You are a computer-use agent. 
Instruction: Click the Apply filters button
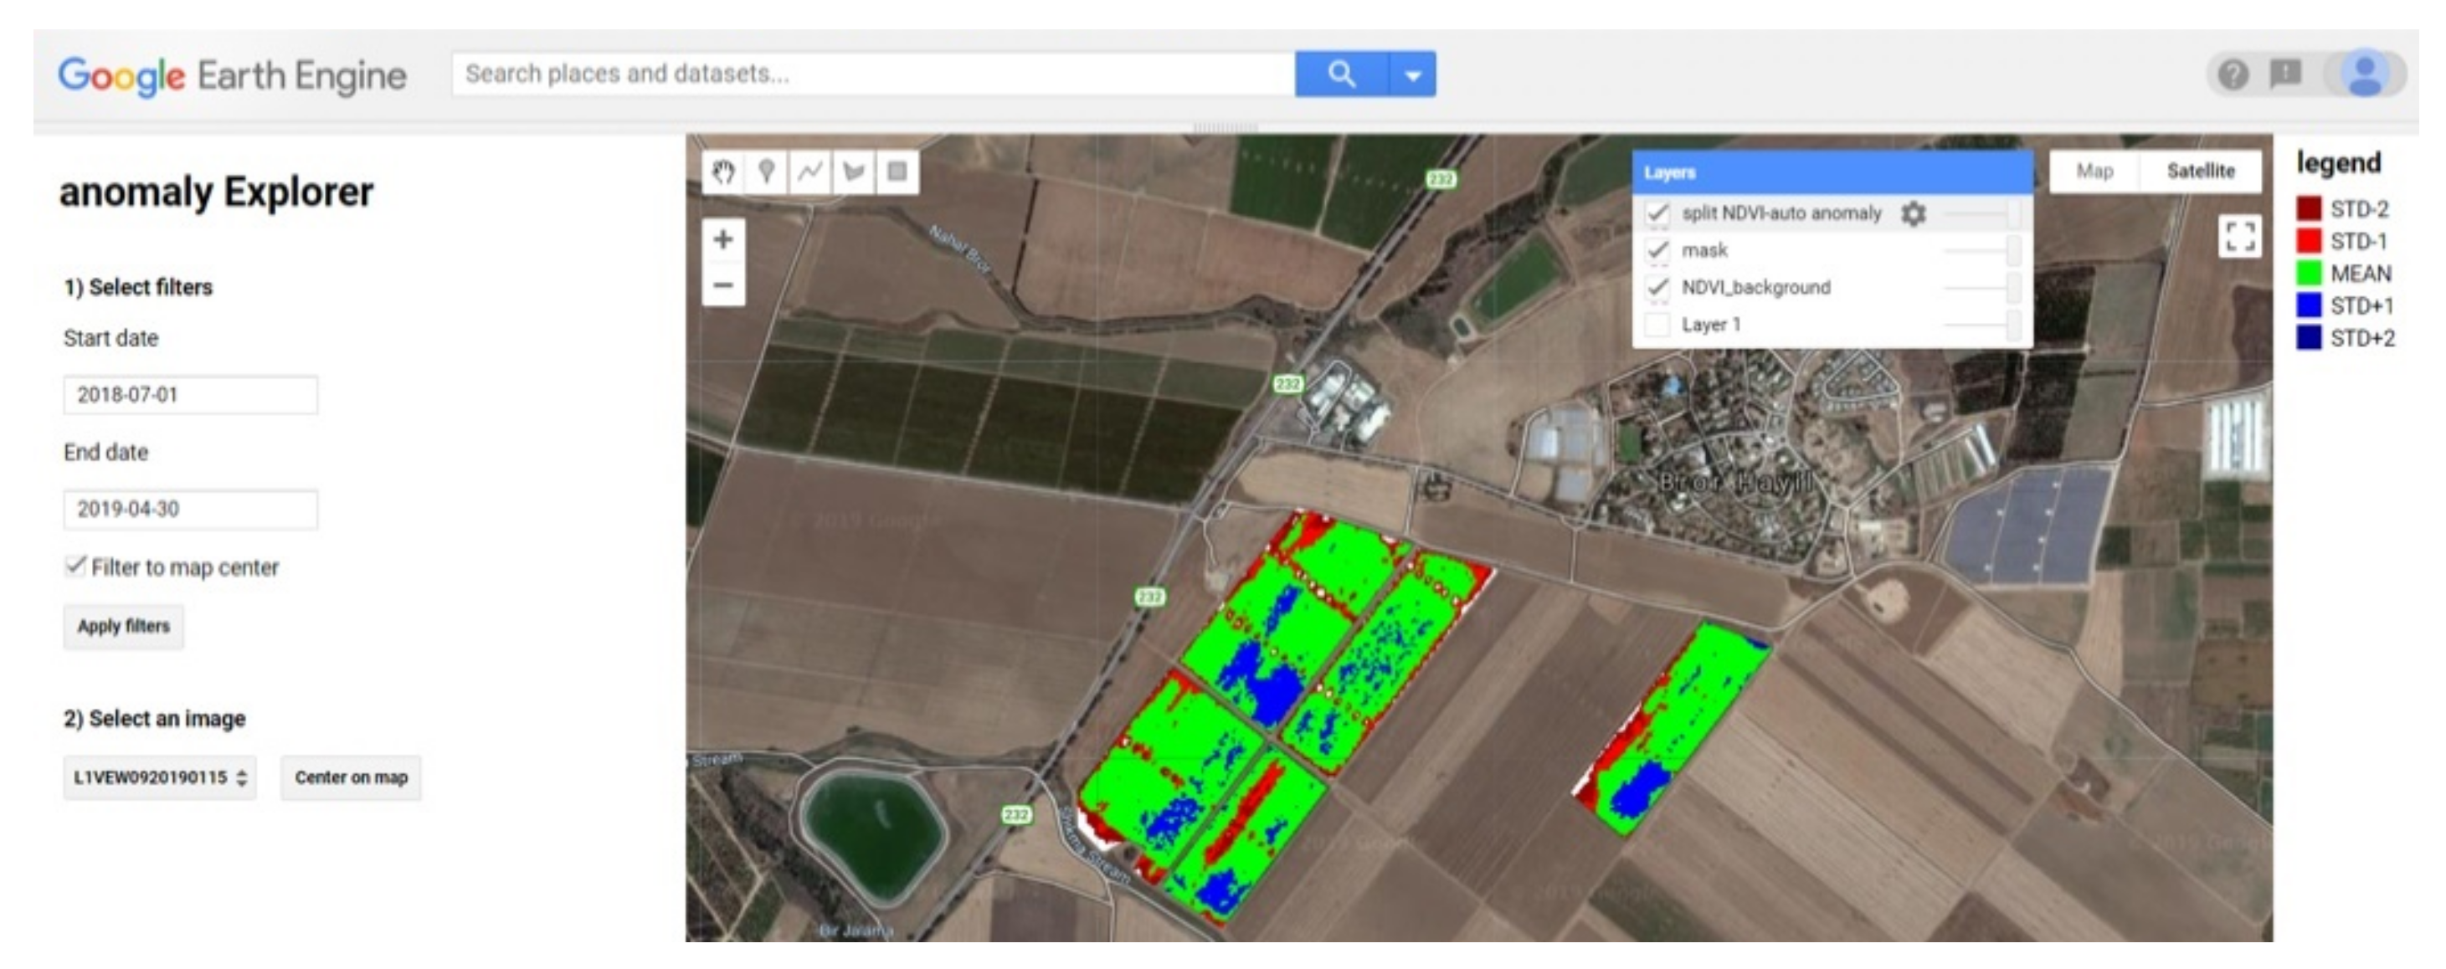[123, 627]
